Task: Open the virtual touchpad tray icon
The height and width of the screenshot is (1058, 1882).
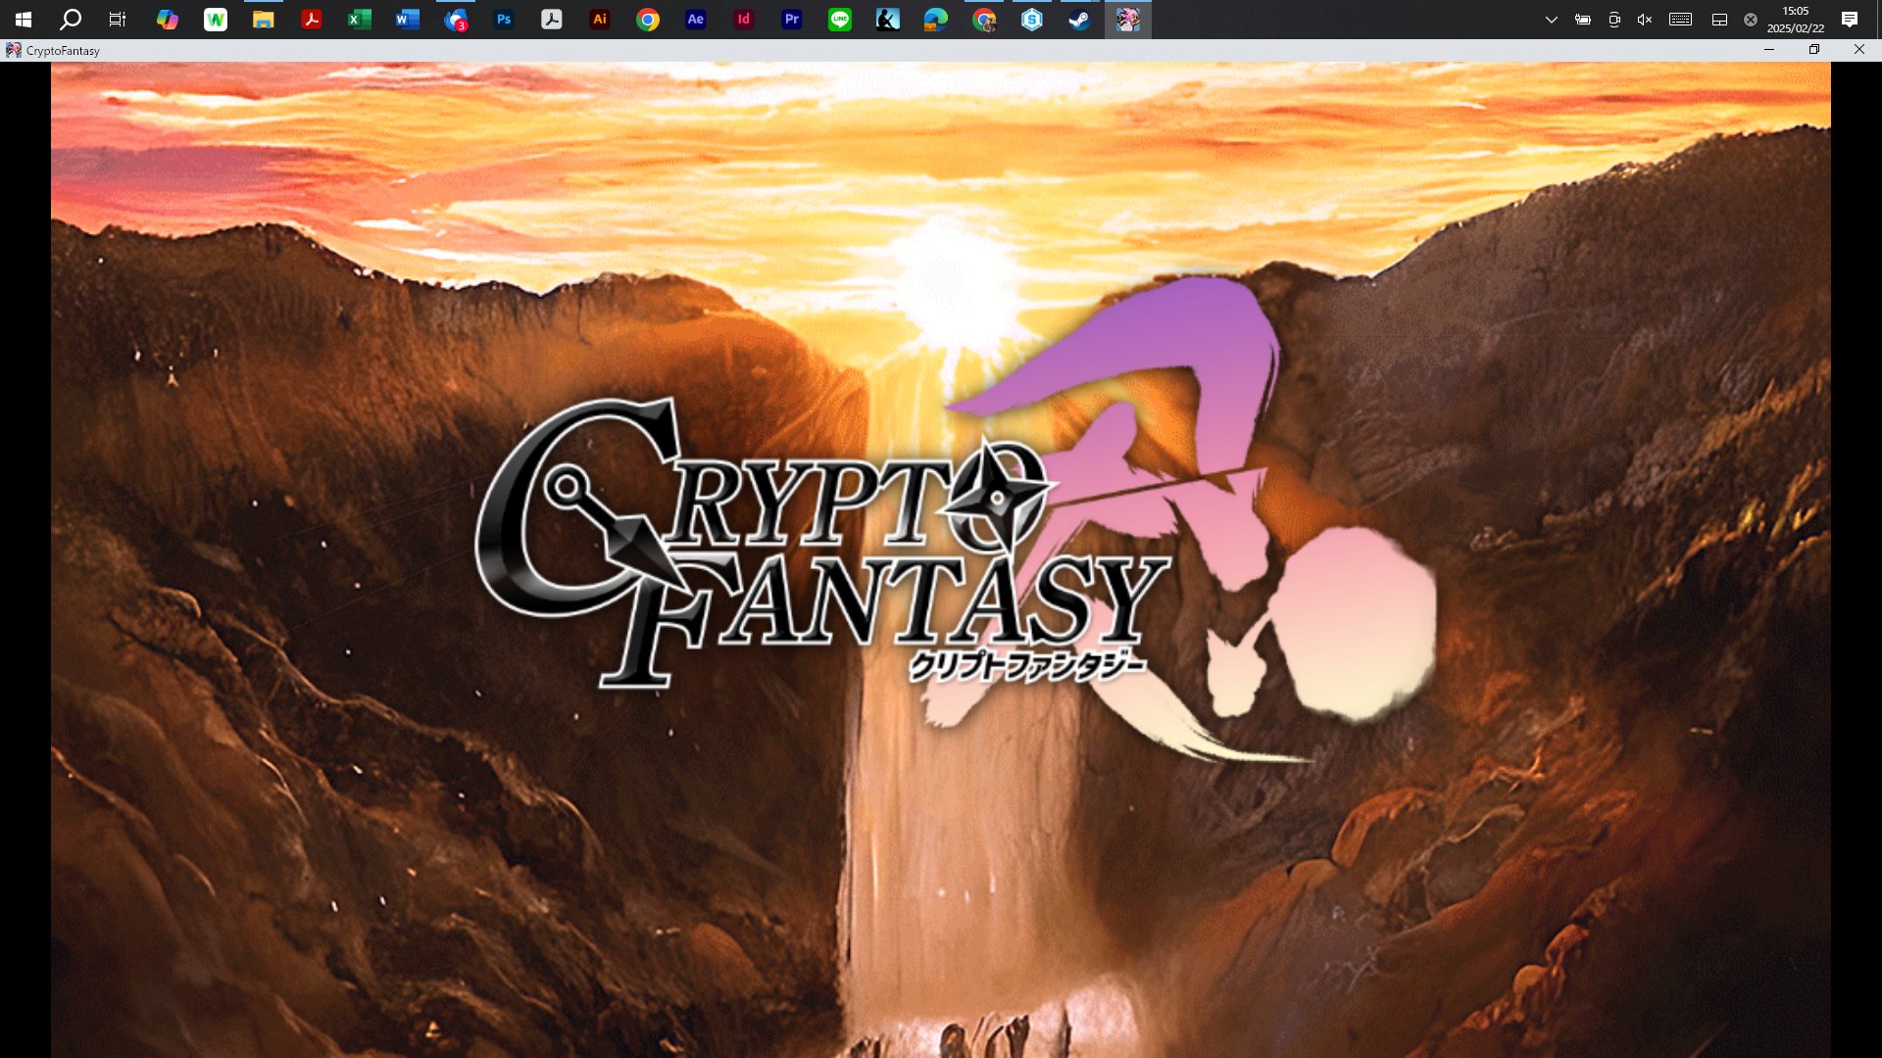Action: click(x=1719, y=20)
